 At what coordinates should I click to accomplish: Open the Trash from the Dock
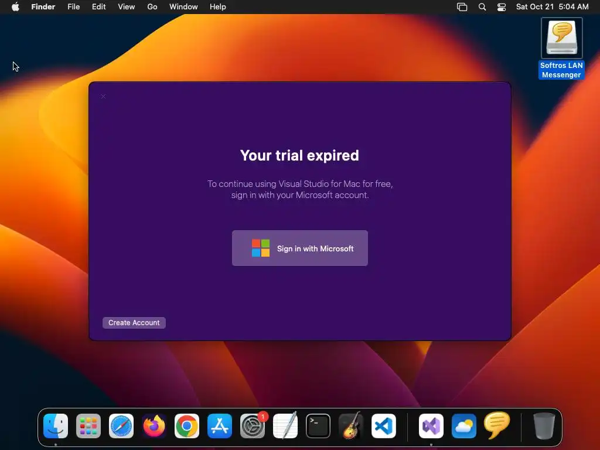pos(544,426)
